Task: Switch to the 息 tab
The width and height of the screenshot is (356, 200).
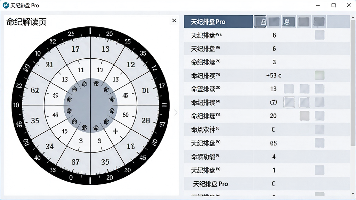Action: pos(289,22)
